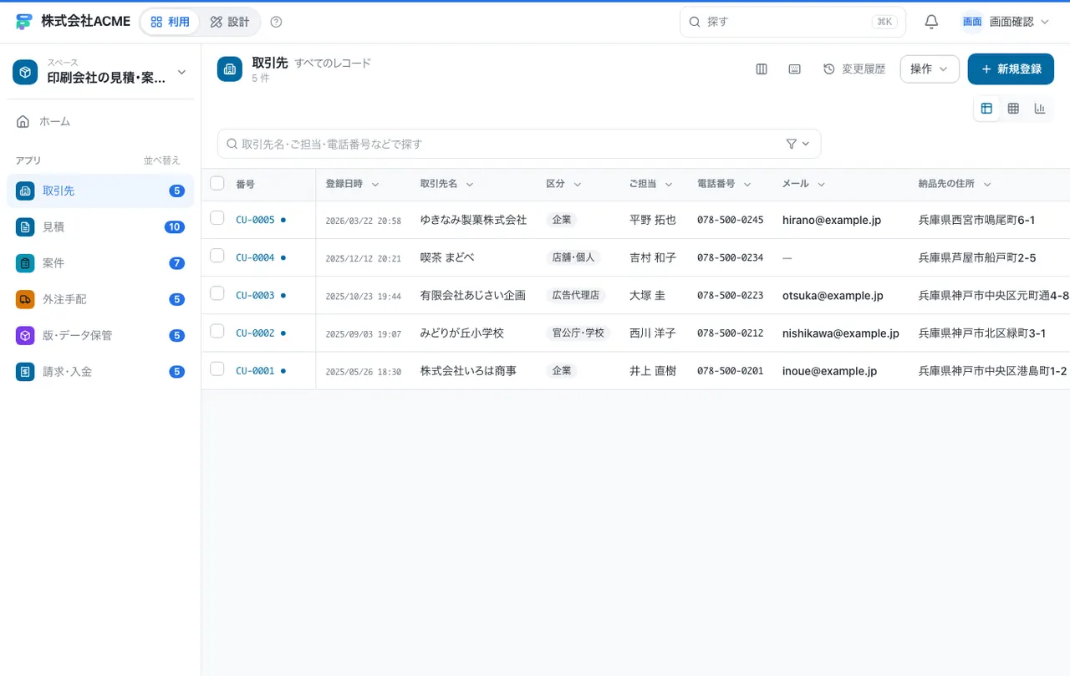Expand the 印刷会社の見積 space selector

click(100, 72)
